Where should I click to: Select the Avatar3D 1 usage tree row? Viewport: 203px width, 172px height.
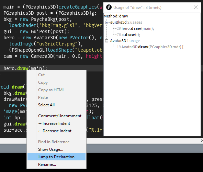pos(125,41)
